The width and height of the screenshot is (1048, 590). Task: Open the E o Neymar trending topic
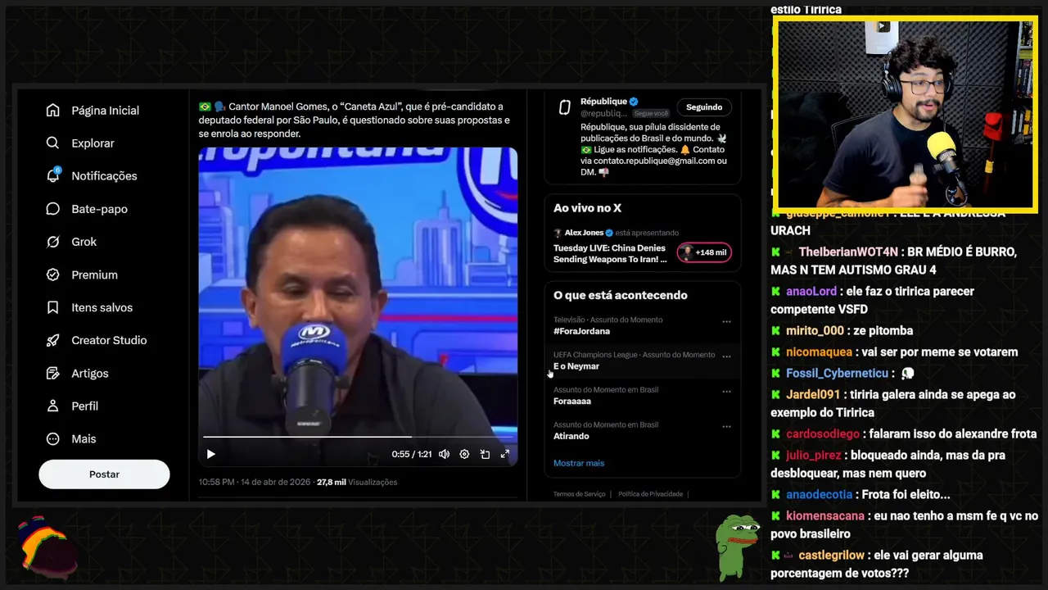576,366
